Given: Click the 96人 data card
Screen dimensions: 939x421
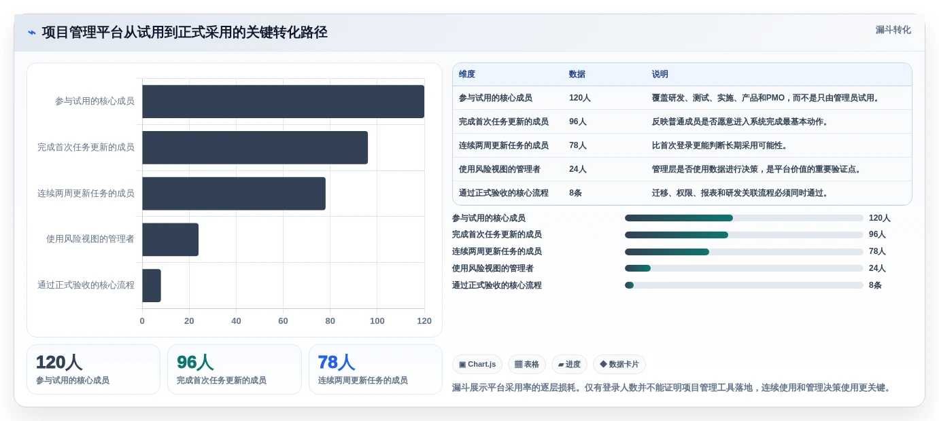Looking at the screenshot, I should click(235, 369).
